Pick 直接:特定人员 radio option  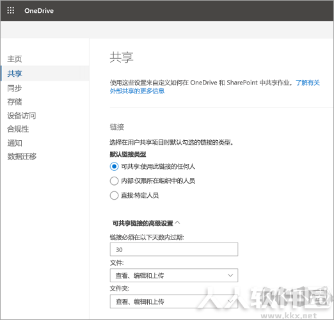114,195
